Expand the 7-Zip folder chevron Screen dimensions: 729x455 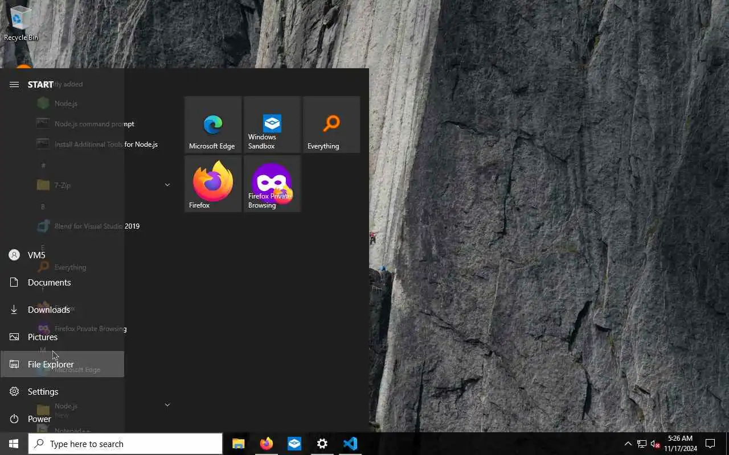tap(167, 185)
